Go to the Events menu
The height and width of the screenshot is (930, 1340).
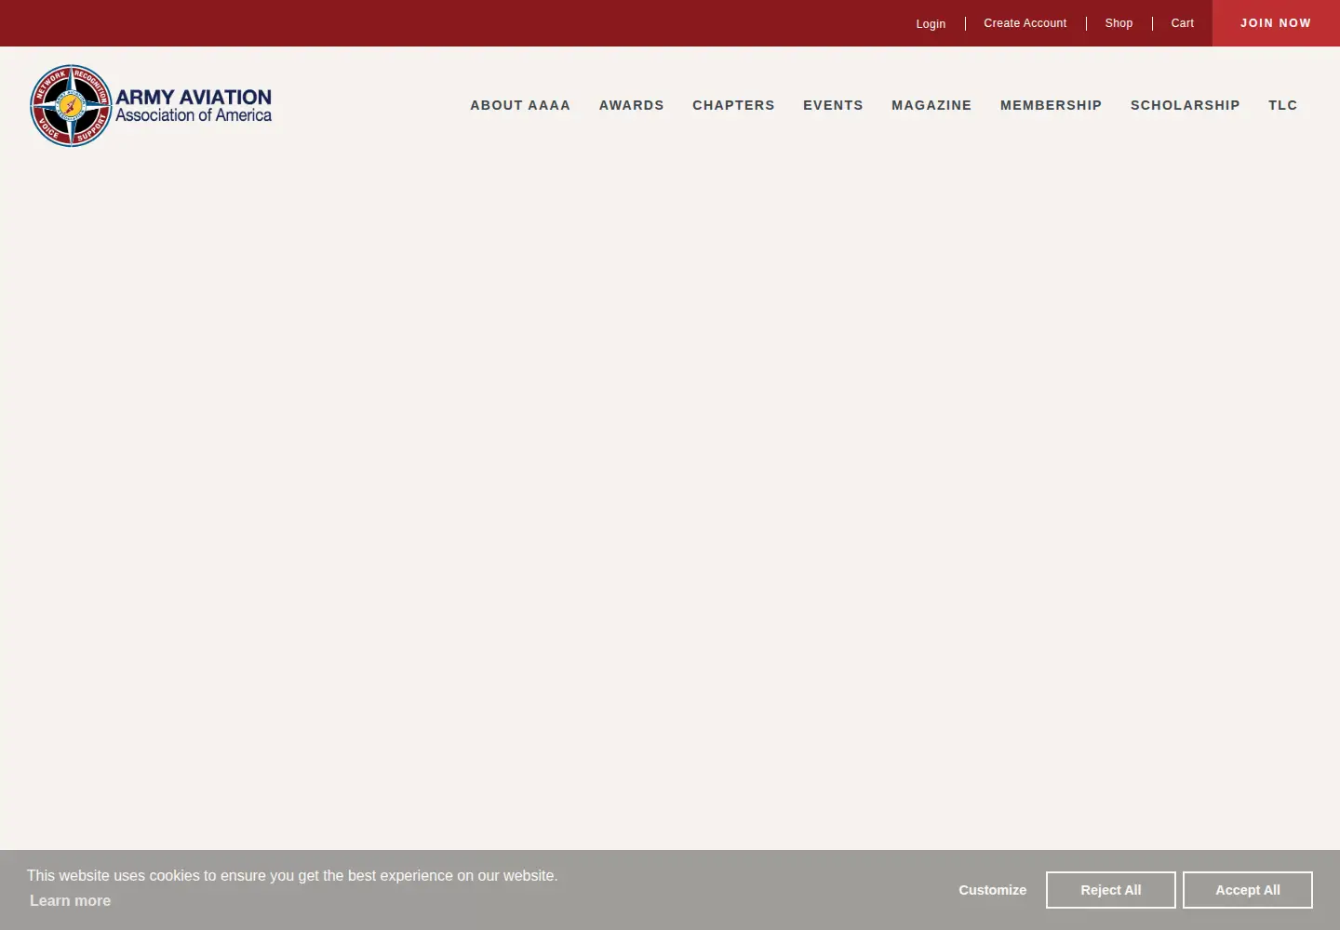(x=833, y=105)
